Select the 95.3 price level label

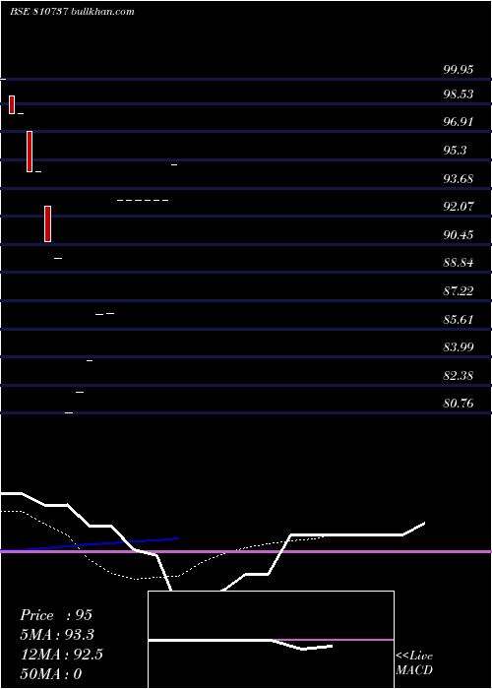(455, 151)
